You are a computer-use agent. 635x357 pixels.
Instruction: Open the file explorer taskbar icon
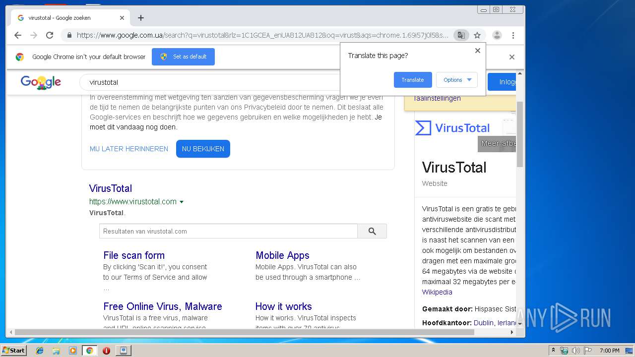[56, 351]
